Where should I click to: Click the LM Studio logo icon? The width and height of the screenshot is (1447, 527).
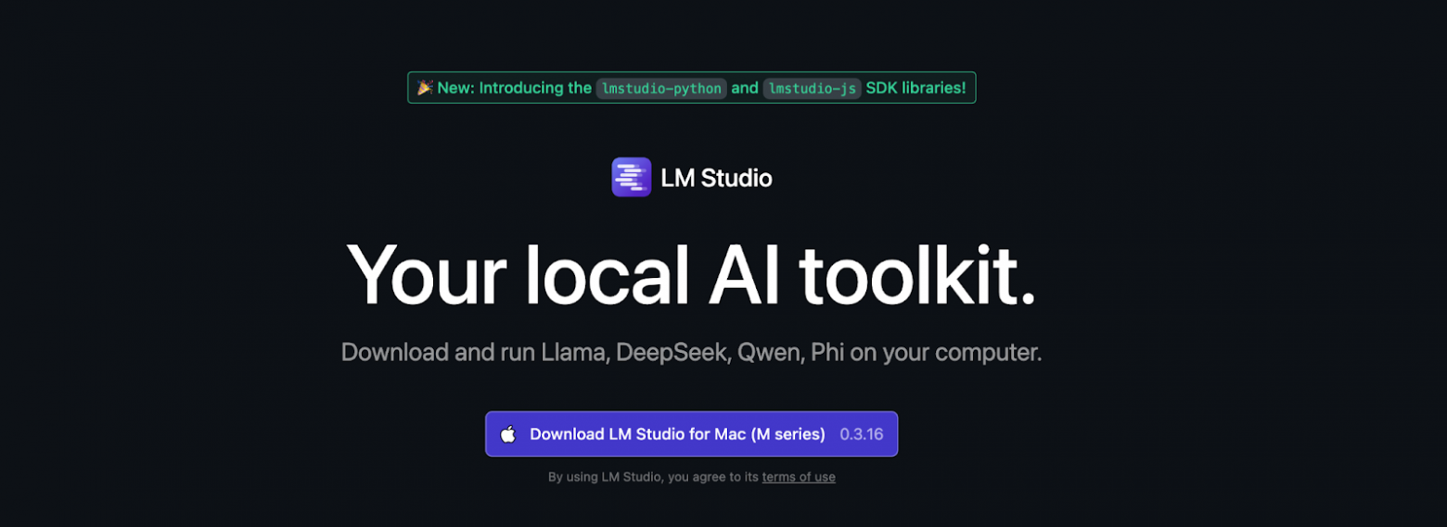coord(631,177)
